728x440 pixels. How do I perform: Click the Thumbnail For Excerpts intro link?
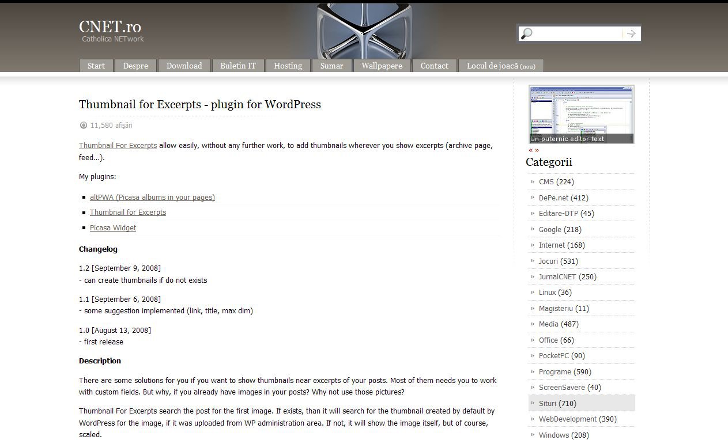118,145
